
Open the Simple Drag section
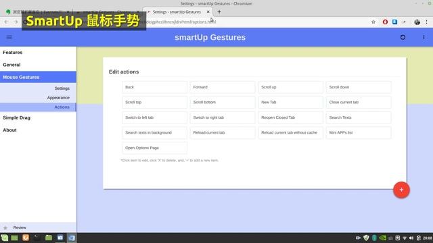(x=38, y=117)
